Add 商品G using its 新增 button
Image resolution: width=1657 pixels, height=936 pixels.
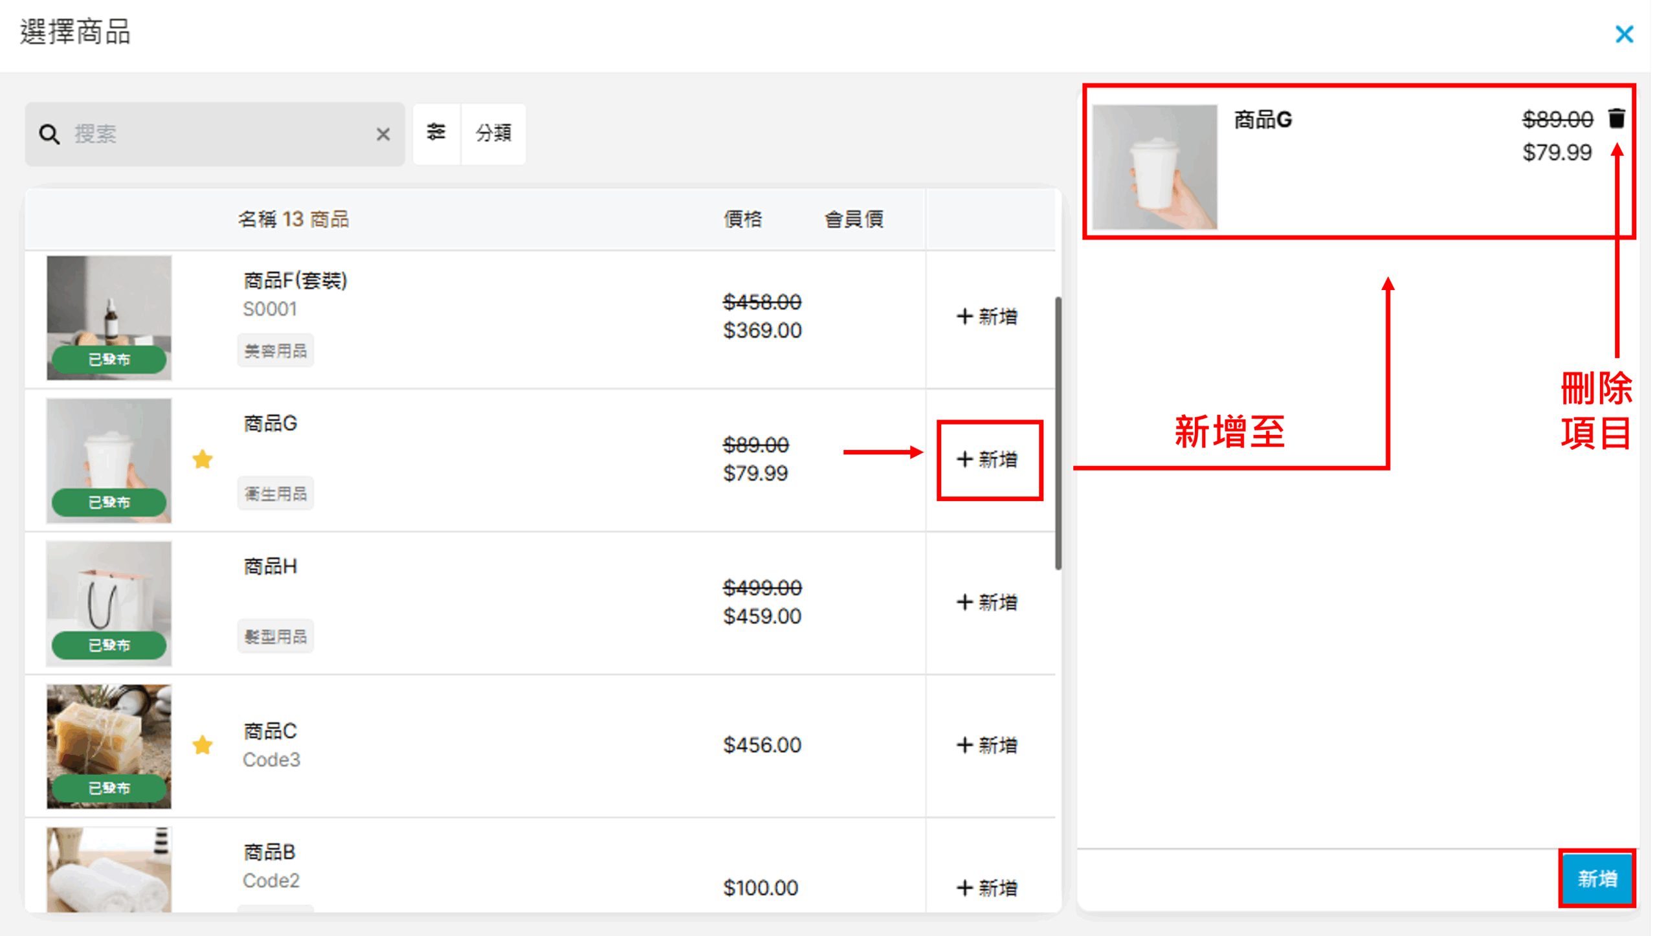987,460
